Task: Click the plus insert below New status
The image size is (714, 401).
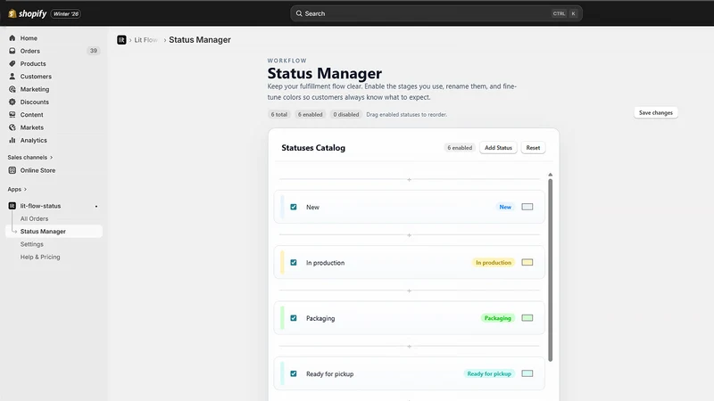Action: (409, 235)
